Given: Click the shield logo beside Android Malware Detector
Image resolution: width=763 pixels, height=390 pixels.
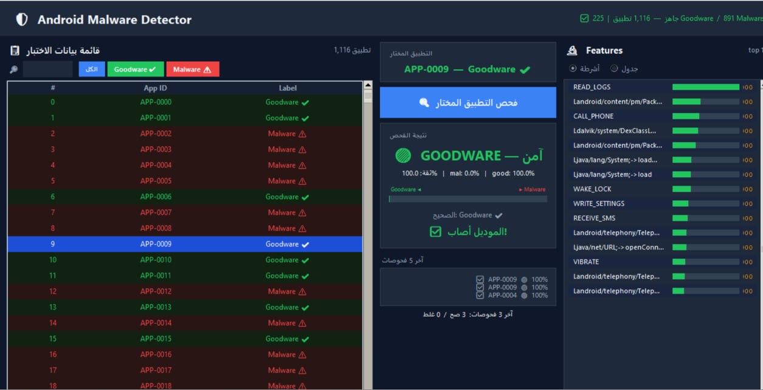Looking at the screenshot, I should [x=22, y=19].
